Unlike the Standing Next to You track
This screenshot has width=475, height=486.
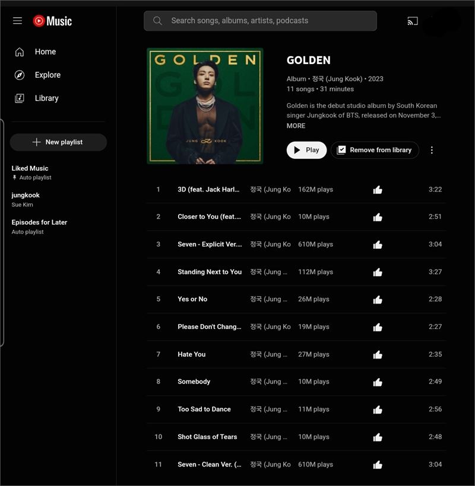tap(378, 272)
